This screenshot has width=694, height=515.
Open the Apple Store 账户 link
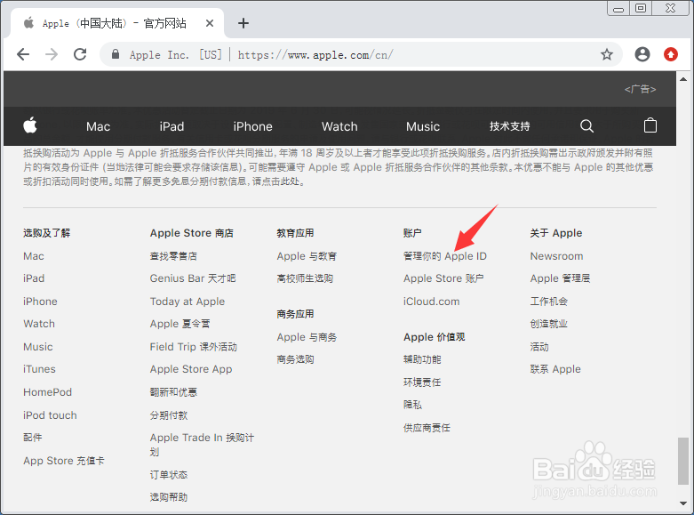[443, 278]
